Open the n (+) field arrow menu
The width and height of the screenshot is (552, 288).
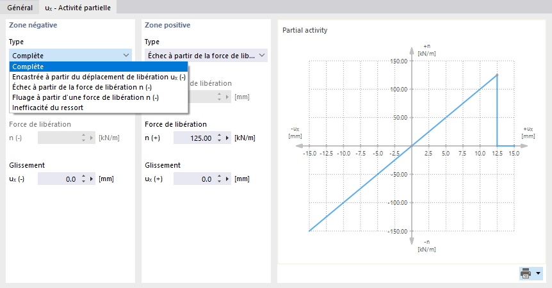coord(227,138)
